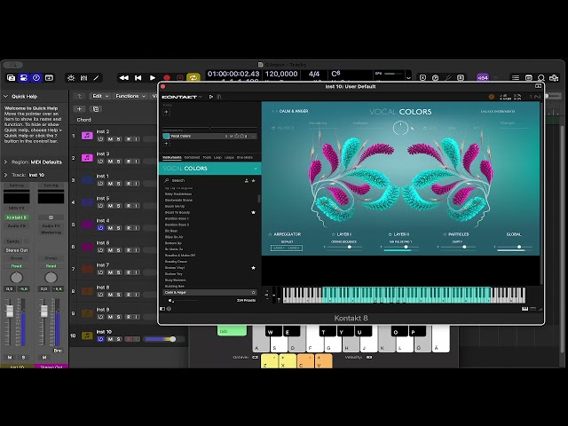Click the tab key on Musical Typing keyboard
568x426 pixels.
tap(232, 331)
